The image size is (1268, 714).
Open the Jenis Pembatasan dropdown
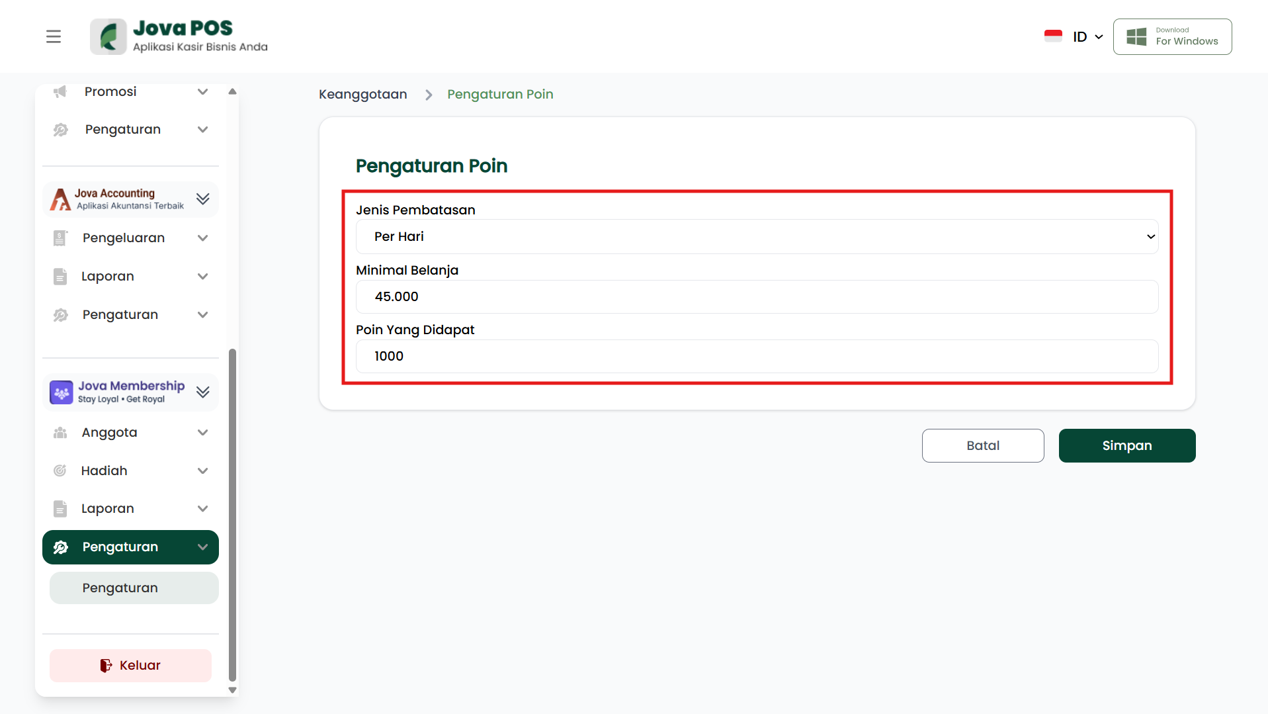[x=757, y=237]
